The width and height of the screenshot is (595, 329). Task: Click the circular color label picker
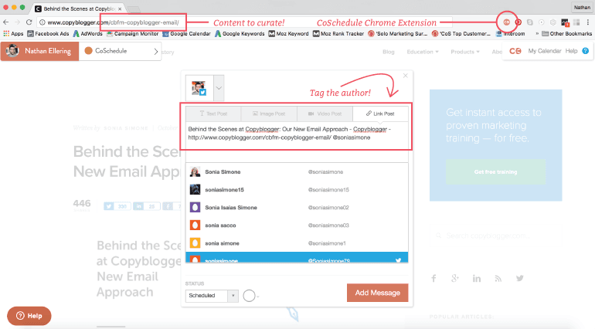coord(250,296)
